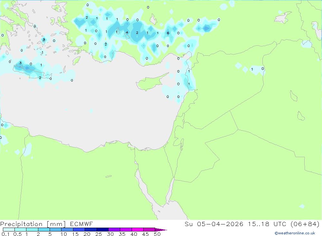Click the legend swatch between 5 and 10
This screenshot has height=236, width=322.
point(56,230)
